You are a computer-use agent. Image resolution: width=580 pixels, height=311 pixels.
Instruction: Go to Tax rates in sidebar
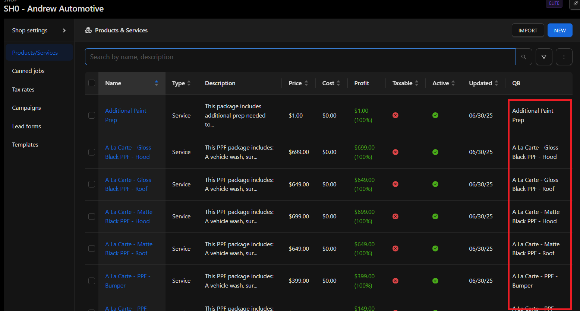(23, 90)
